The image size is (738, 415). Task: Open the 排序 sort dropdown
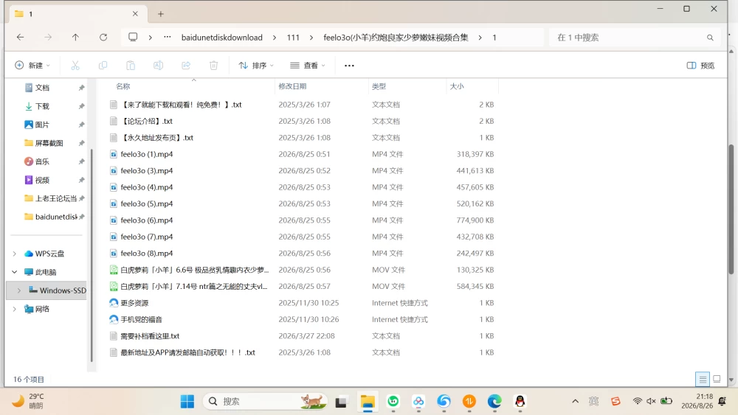(256, 66)
